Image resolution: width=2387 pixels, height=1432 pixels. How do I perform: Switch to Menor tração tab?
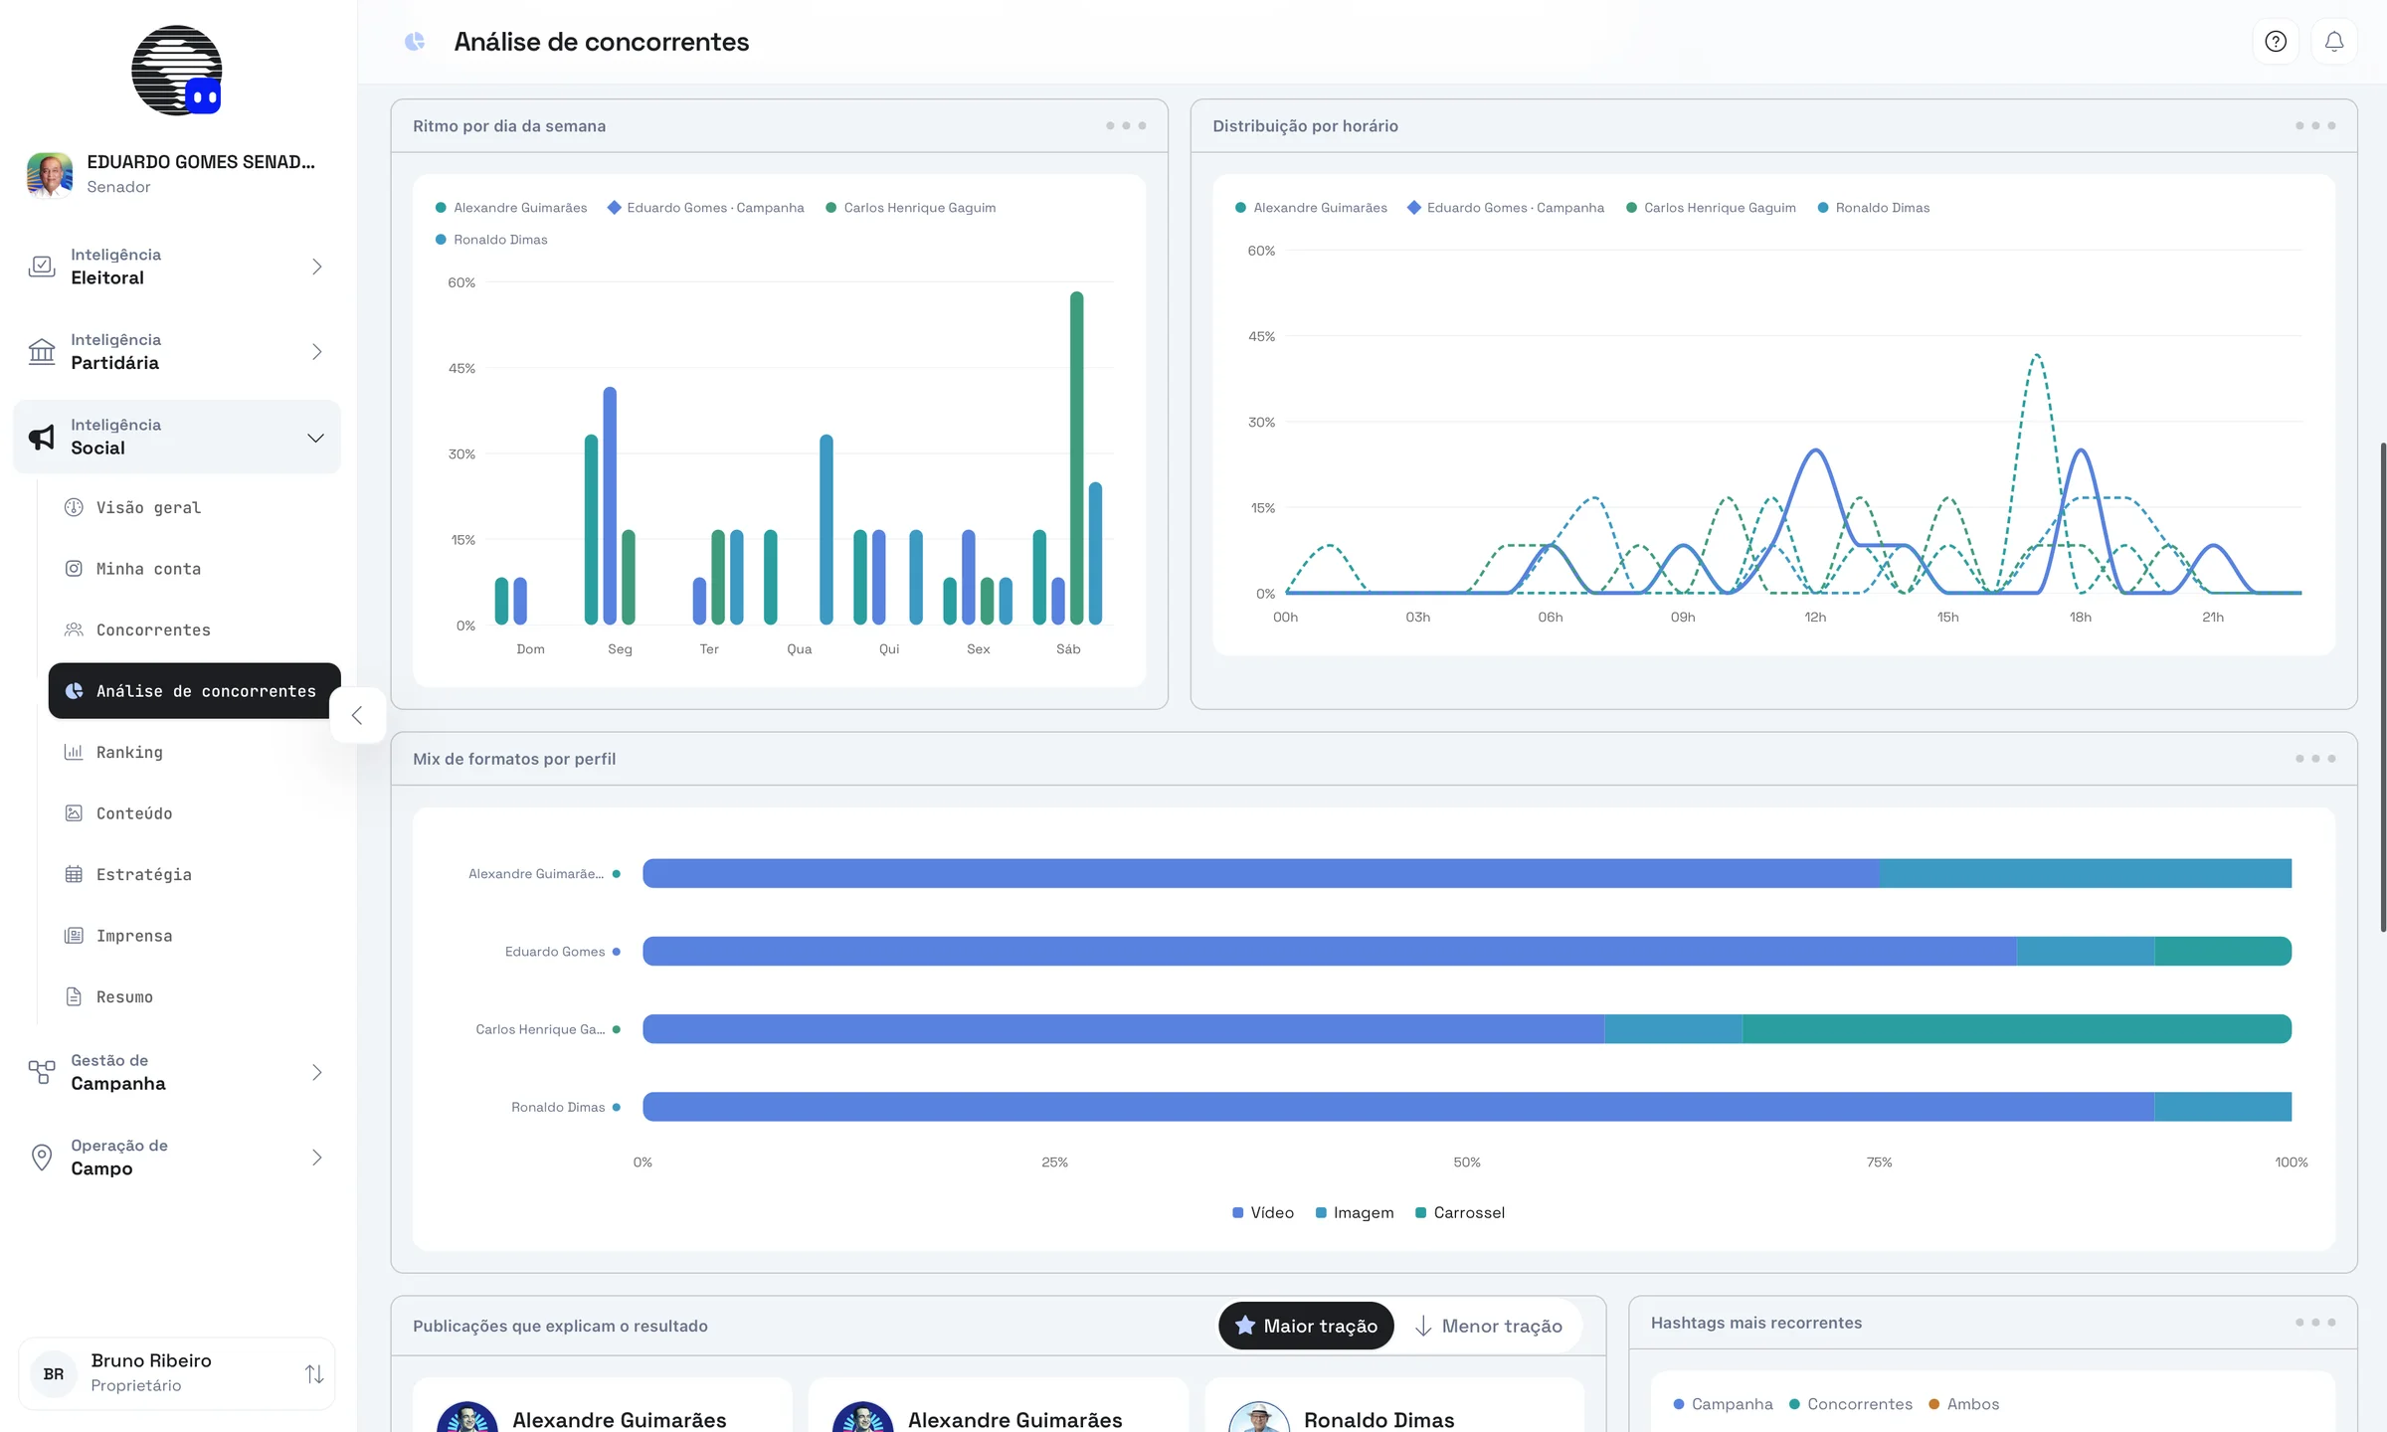coord(1489,1326)
